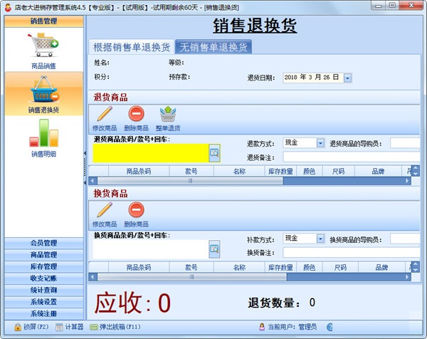The image size is (427, 339).
Task: Click left scroll arrow of 退货商品 table
Action: (93, 181)
